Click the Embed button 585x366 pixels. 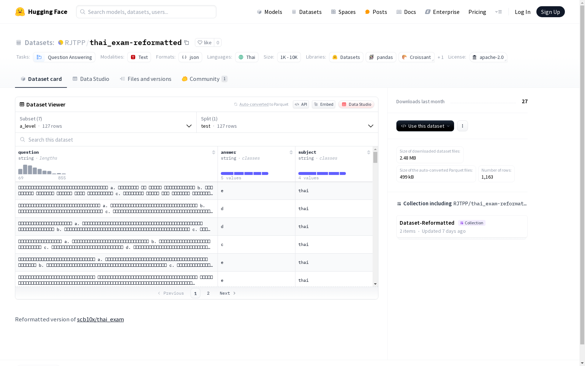(324, 104)
